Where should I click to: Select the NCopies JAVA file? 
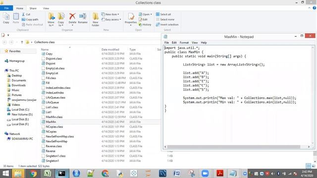[51, 132]
